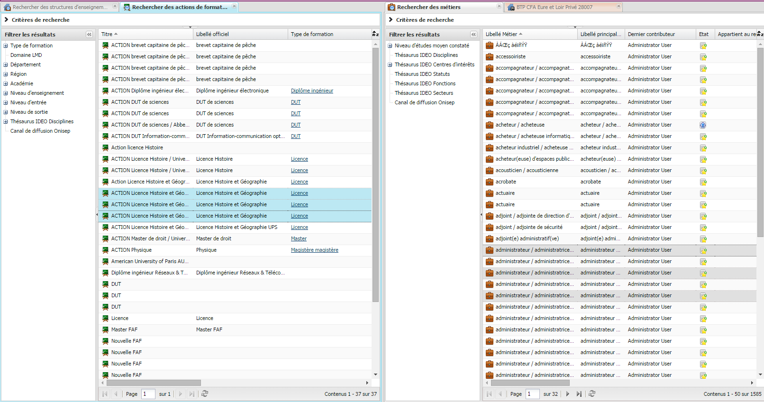Image resolution: width=764 pixels, height=402 pixels.
Task: Click the sort A-Z icon in formations grid header
Action: (375, 34)
